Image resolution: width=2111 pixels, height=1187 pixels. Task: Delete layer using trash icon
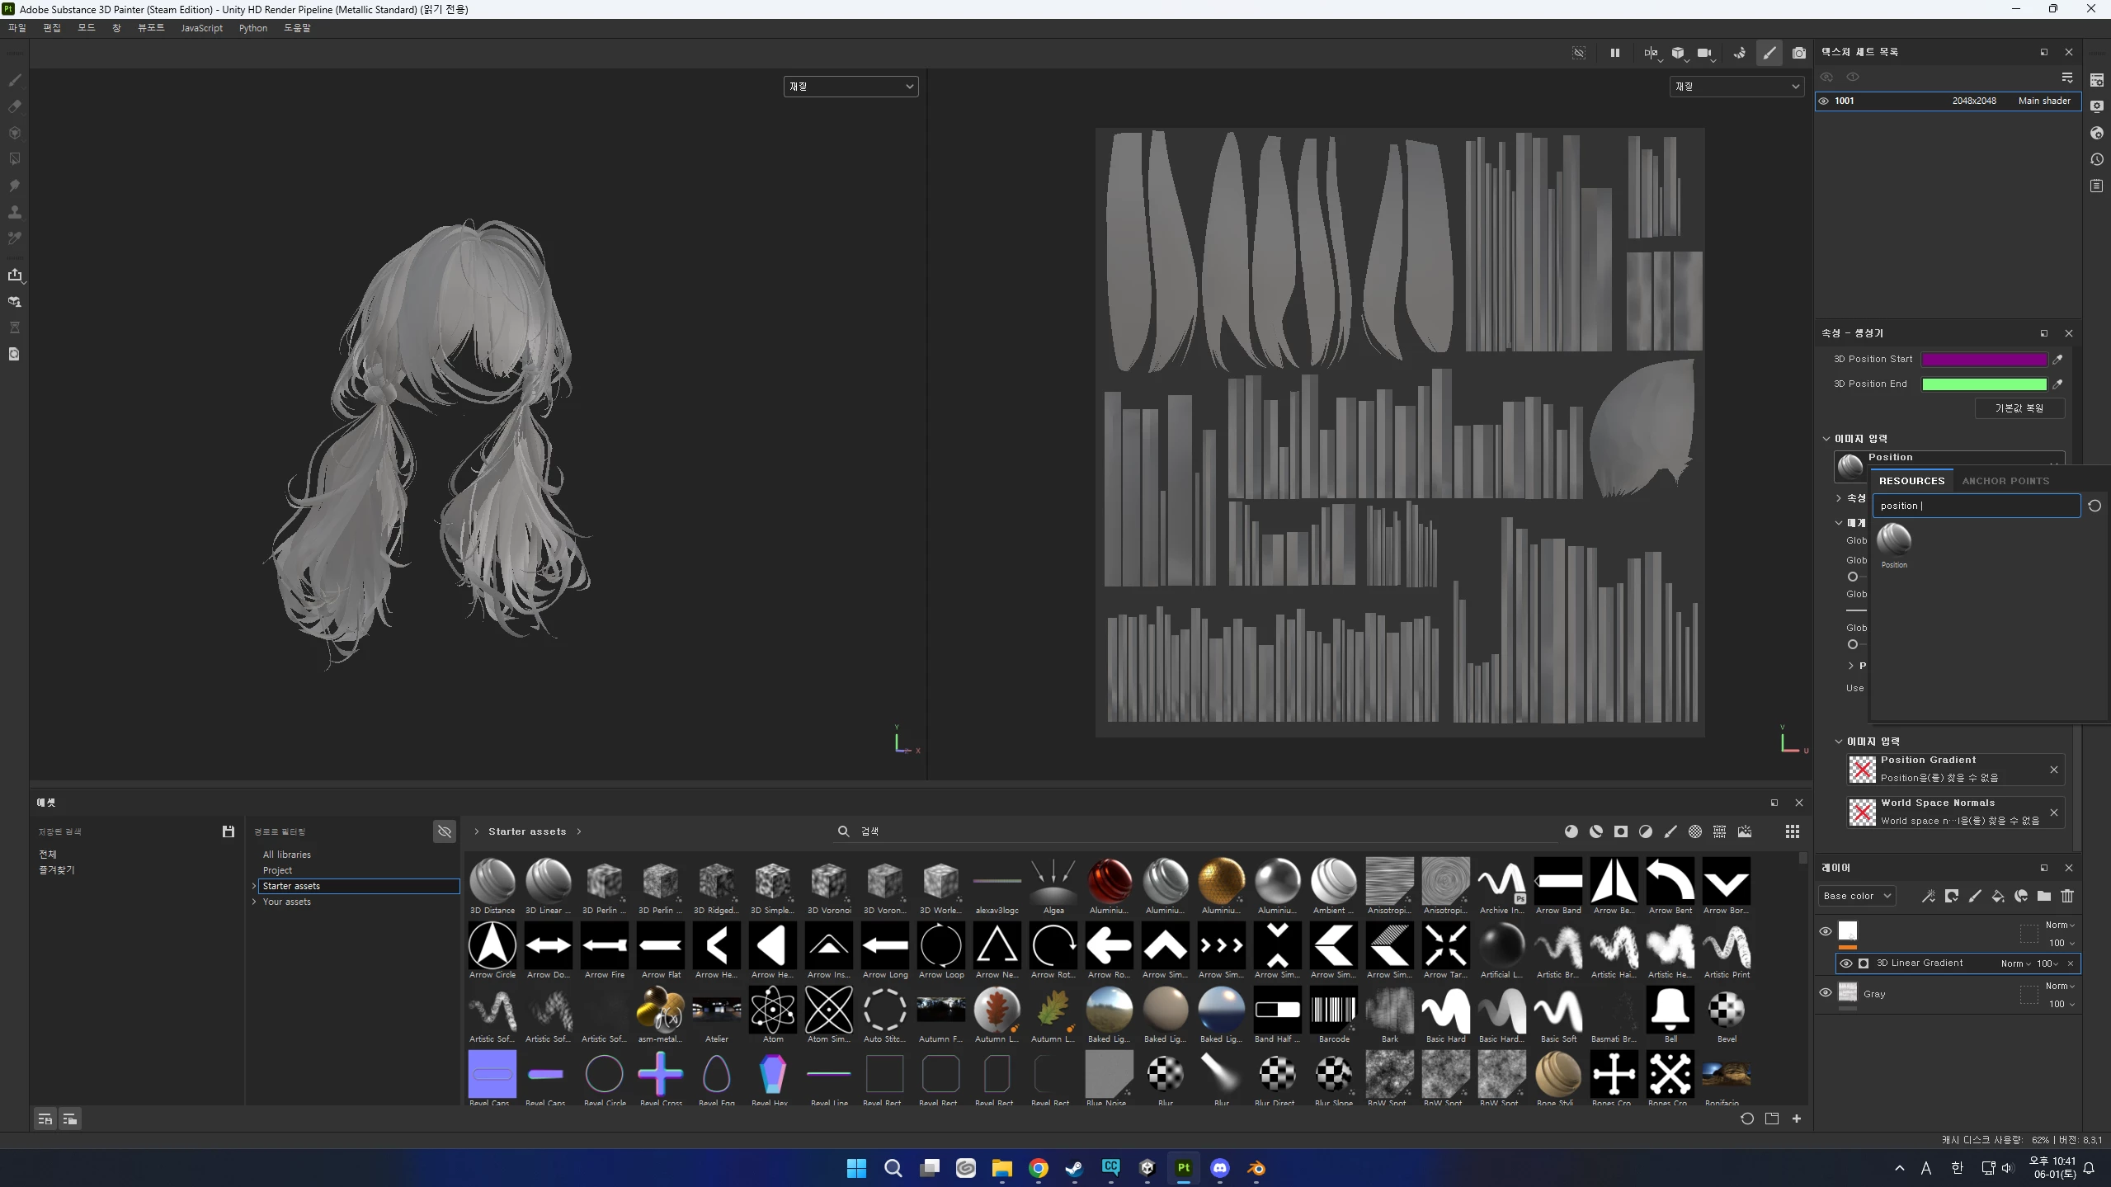pos(2066,896)
